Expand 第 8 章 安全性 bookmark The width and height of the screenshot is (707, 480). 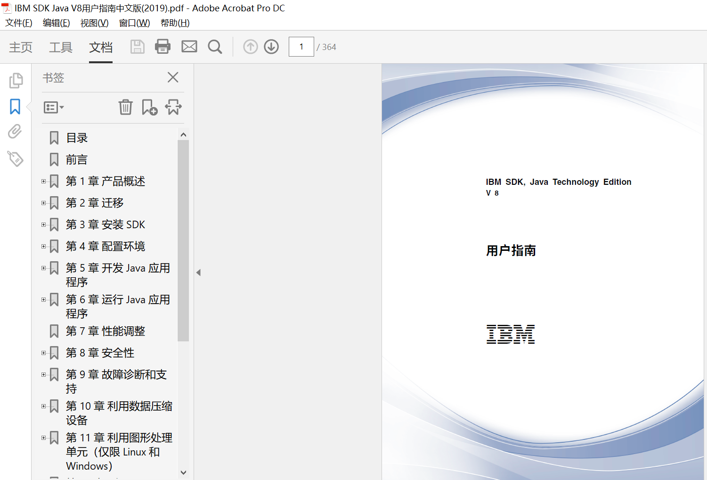[x=44, y=353]
